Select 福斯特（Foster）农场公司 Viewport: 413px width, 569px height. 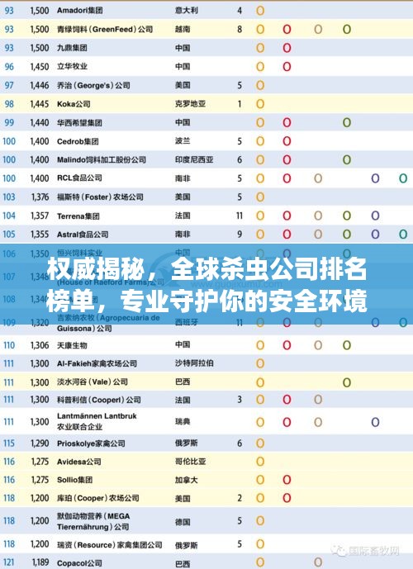pyautogui.click(x=100, y=197)
